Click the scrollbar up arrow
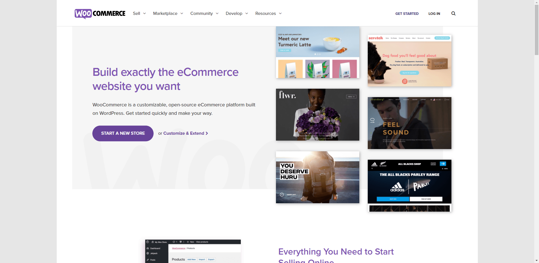This screenshot has width=539, height=263. 536,2
